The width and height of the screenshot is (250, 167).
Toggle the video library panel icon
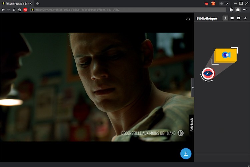tap(238, 10)
